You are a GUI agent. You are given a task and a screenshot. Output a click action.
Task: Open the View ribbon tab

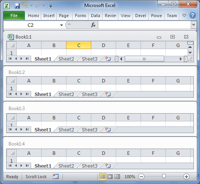pyautogui.click(x=125, y=16)
